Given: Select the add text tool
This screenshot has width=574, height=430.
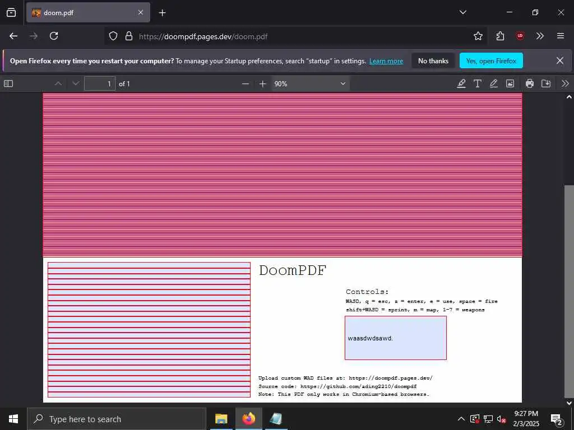Looking at the screenshot, I should tap(478, 84).
